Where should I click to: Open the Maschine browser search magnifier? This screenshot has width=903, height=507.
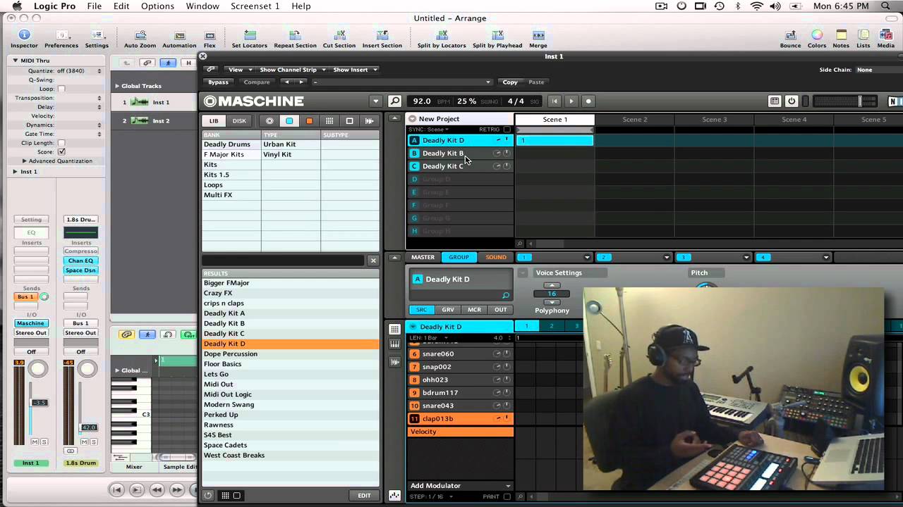(x=395, y=101)
